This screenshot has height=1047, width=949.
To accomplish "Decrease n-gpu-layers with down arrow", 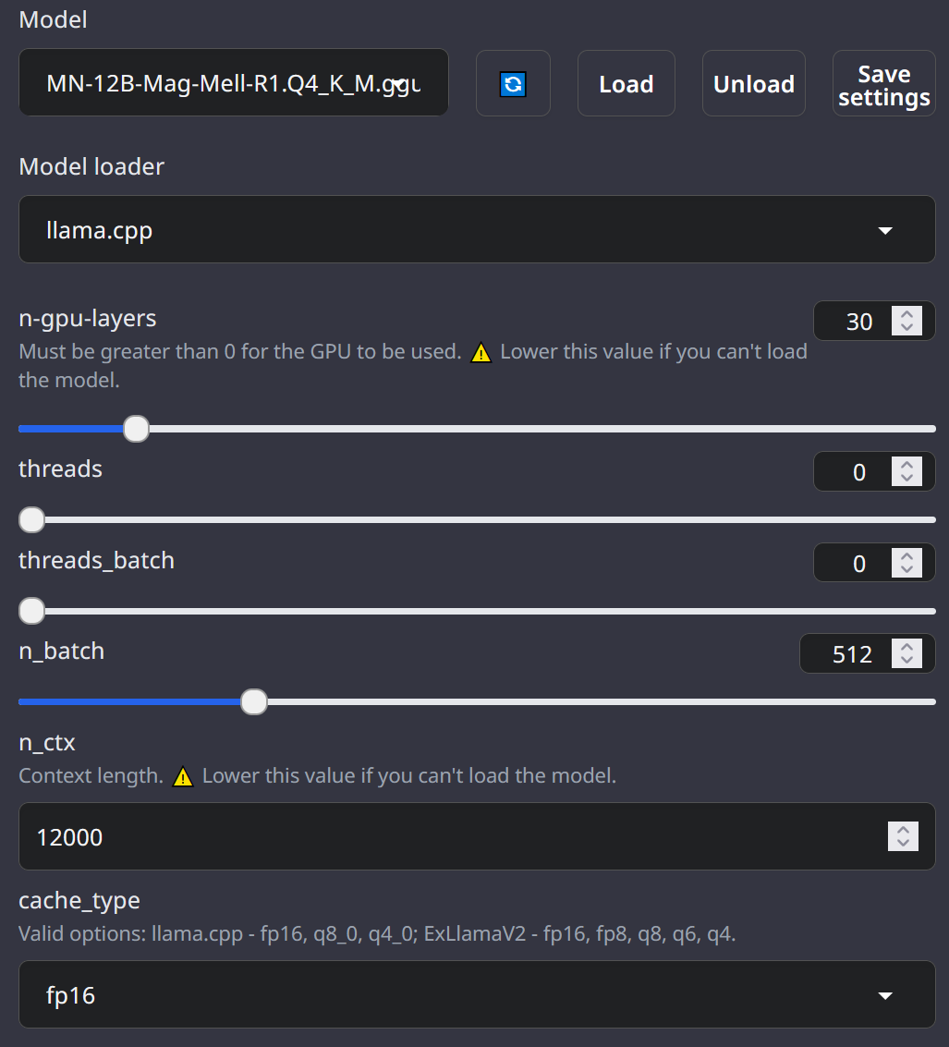I will pos(906,328).
